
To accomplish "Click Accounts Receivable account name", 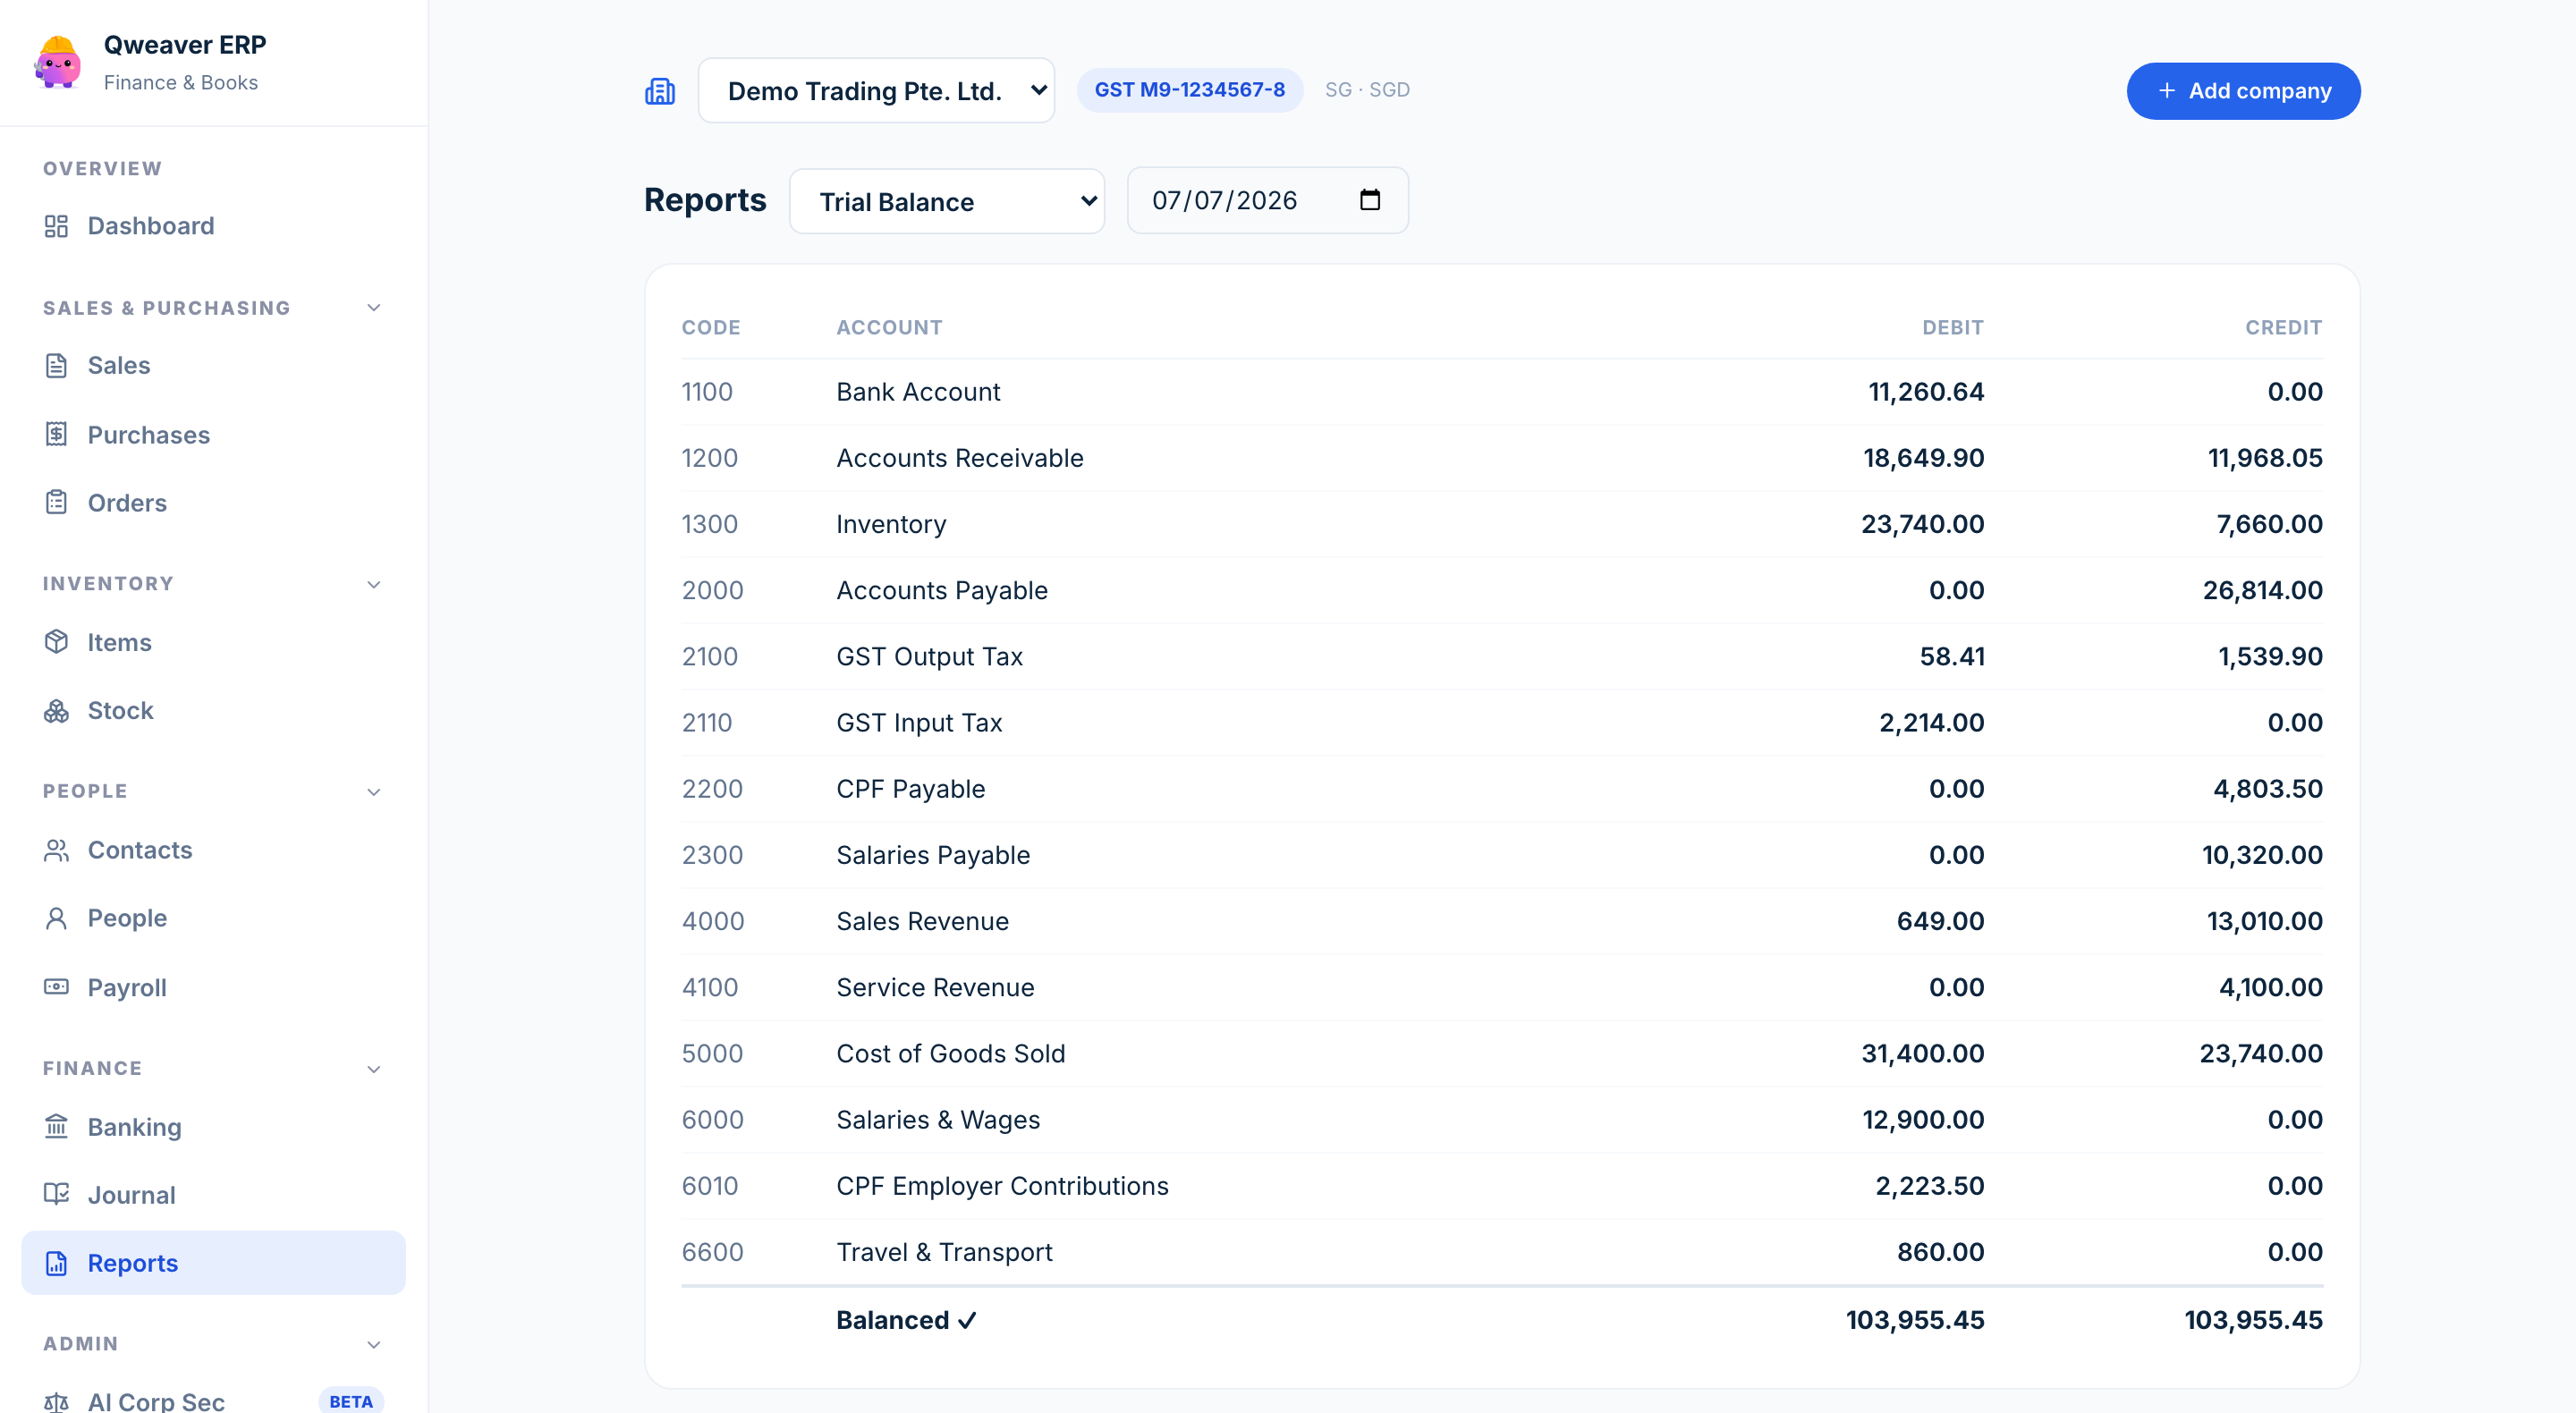I will point(959,458).
